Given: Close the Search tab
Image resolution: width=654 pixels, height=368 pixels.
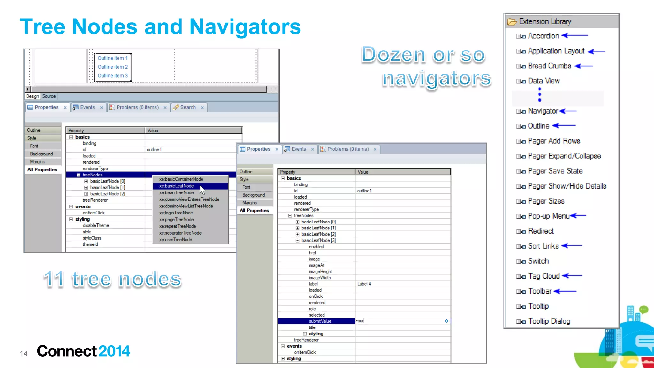Looking at the screenshot, I should pyautogui.click(x=202, y=108).
